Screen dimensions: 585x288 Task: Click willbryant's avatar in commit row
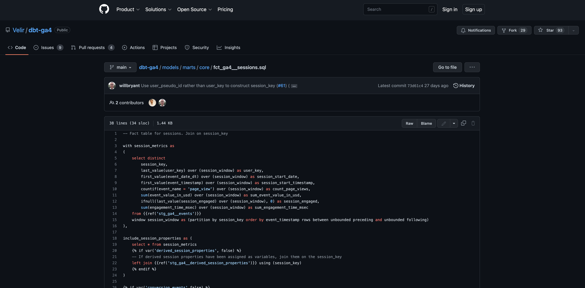[x=112, y=85]
